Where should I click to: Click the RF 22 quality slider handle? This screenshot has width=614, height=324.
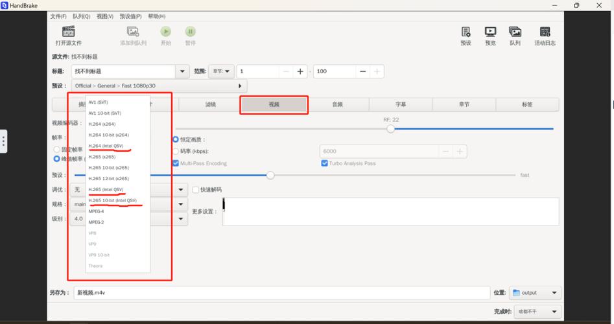point(390,129)
